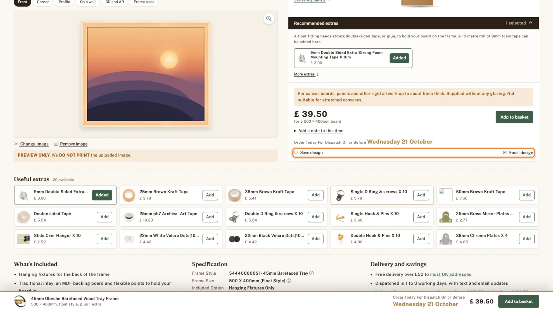Click the magnifier zoom icon on preview
This screenshot has width=553, height=311.
coord(269,19)
